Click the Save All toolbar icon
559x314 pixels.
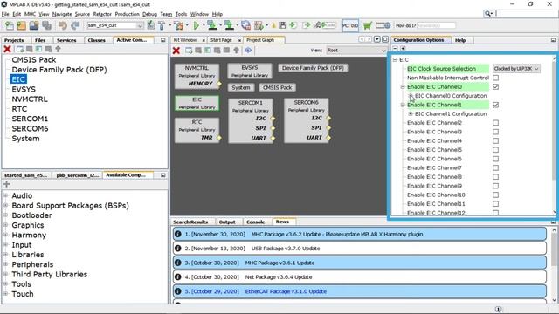(x=46, y=25)
